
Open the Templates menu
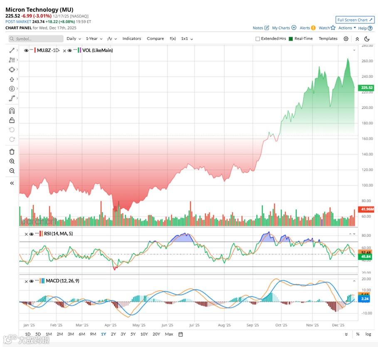click(328, 39)
